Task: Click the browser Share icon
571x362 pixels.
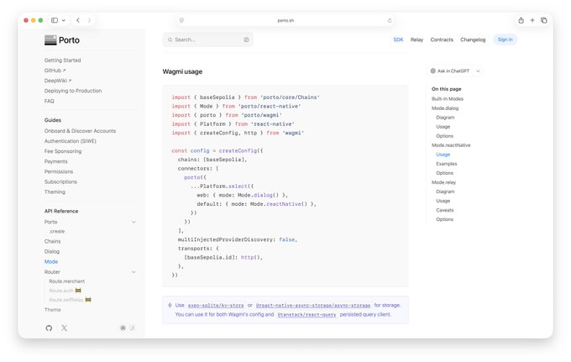Action: click(521, 20)
